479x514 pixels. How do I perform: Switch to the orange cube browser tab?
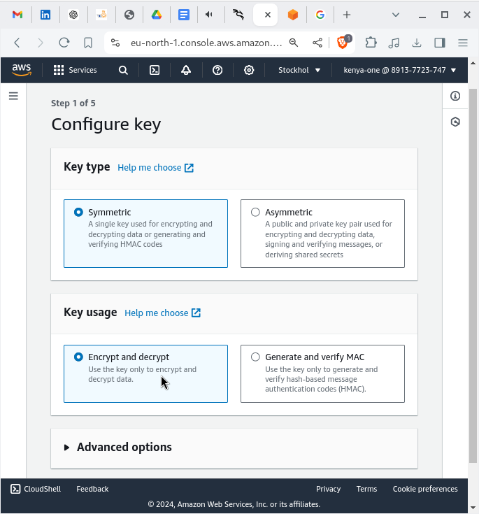(293, 15)
